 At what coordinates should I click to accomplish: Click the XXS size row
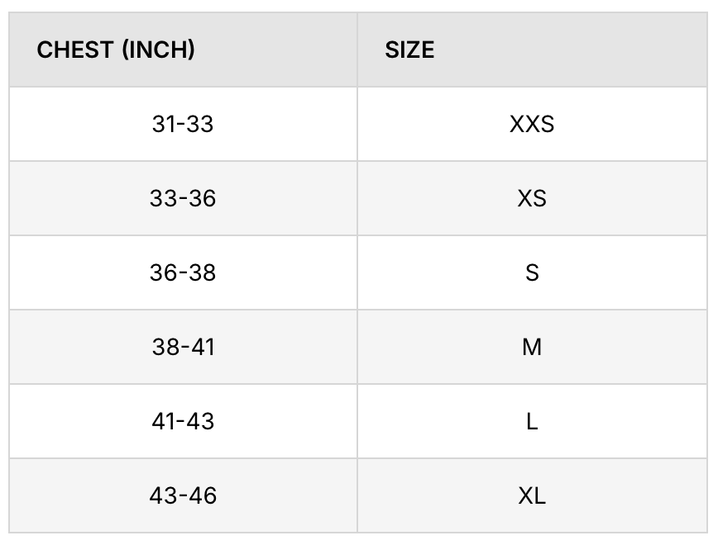pos(358,124)
